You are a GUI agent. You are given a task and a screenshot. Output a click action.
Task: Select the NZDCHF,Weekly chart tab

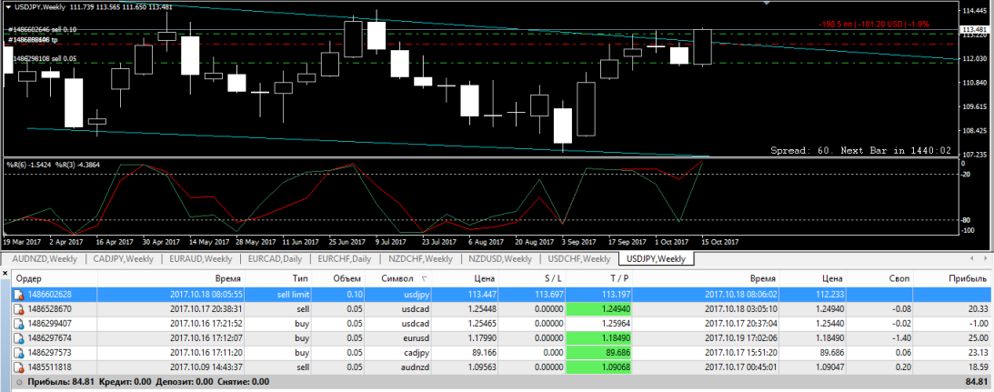coord(421,259)
